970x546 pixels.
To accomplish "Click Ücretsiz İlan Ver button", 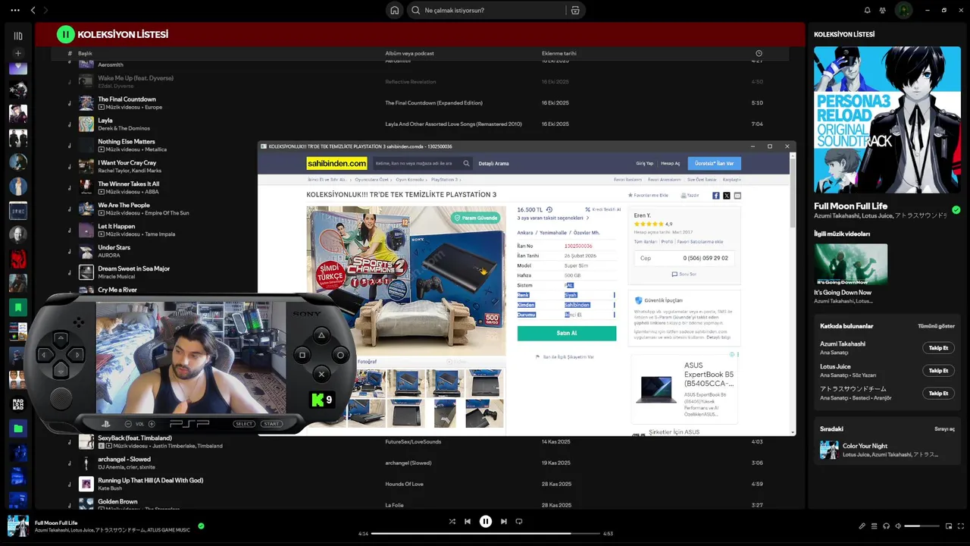I will (714, 163).
